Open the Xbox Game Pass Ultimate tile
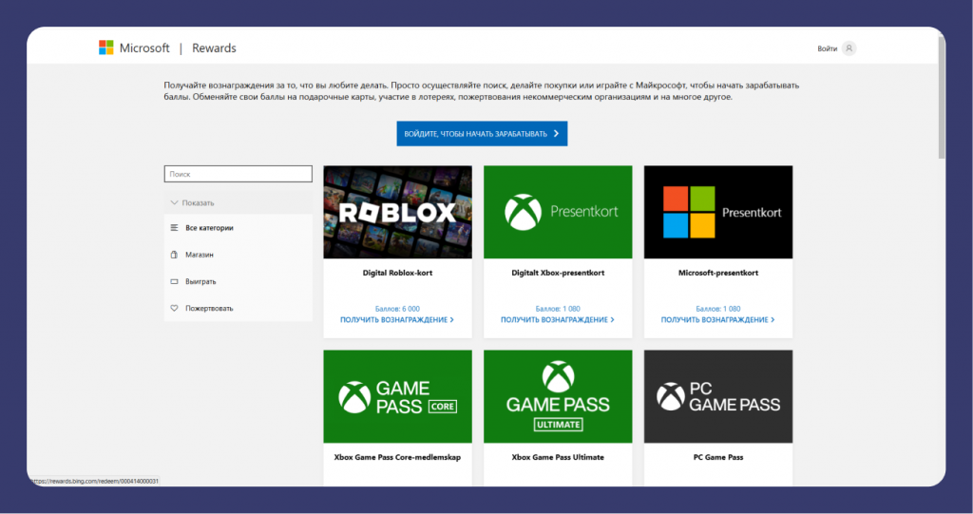 (x=558, y=396)
